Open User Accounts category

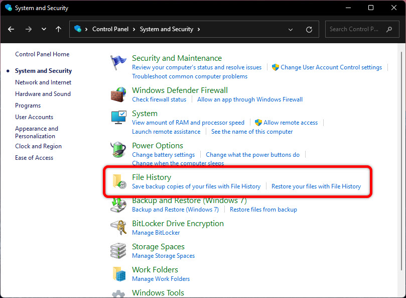coord(34,117)
